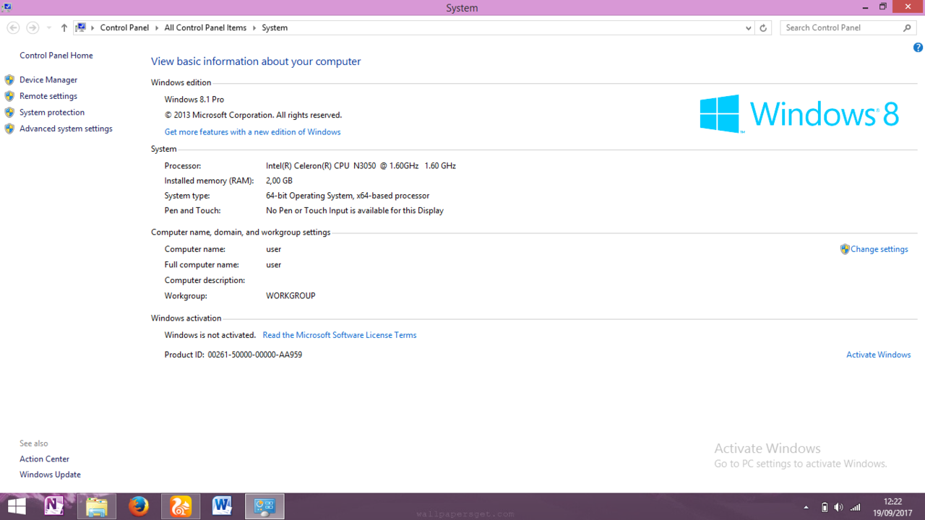
Task: Expand arrow after Control Panel breadcrumb
Action: [x=157, y=27]
